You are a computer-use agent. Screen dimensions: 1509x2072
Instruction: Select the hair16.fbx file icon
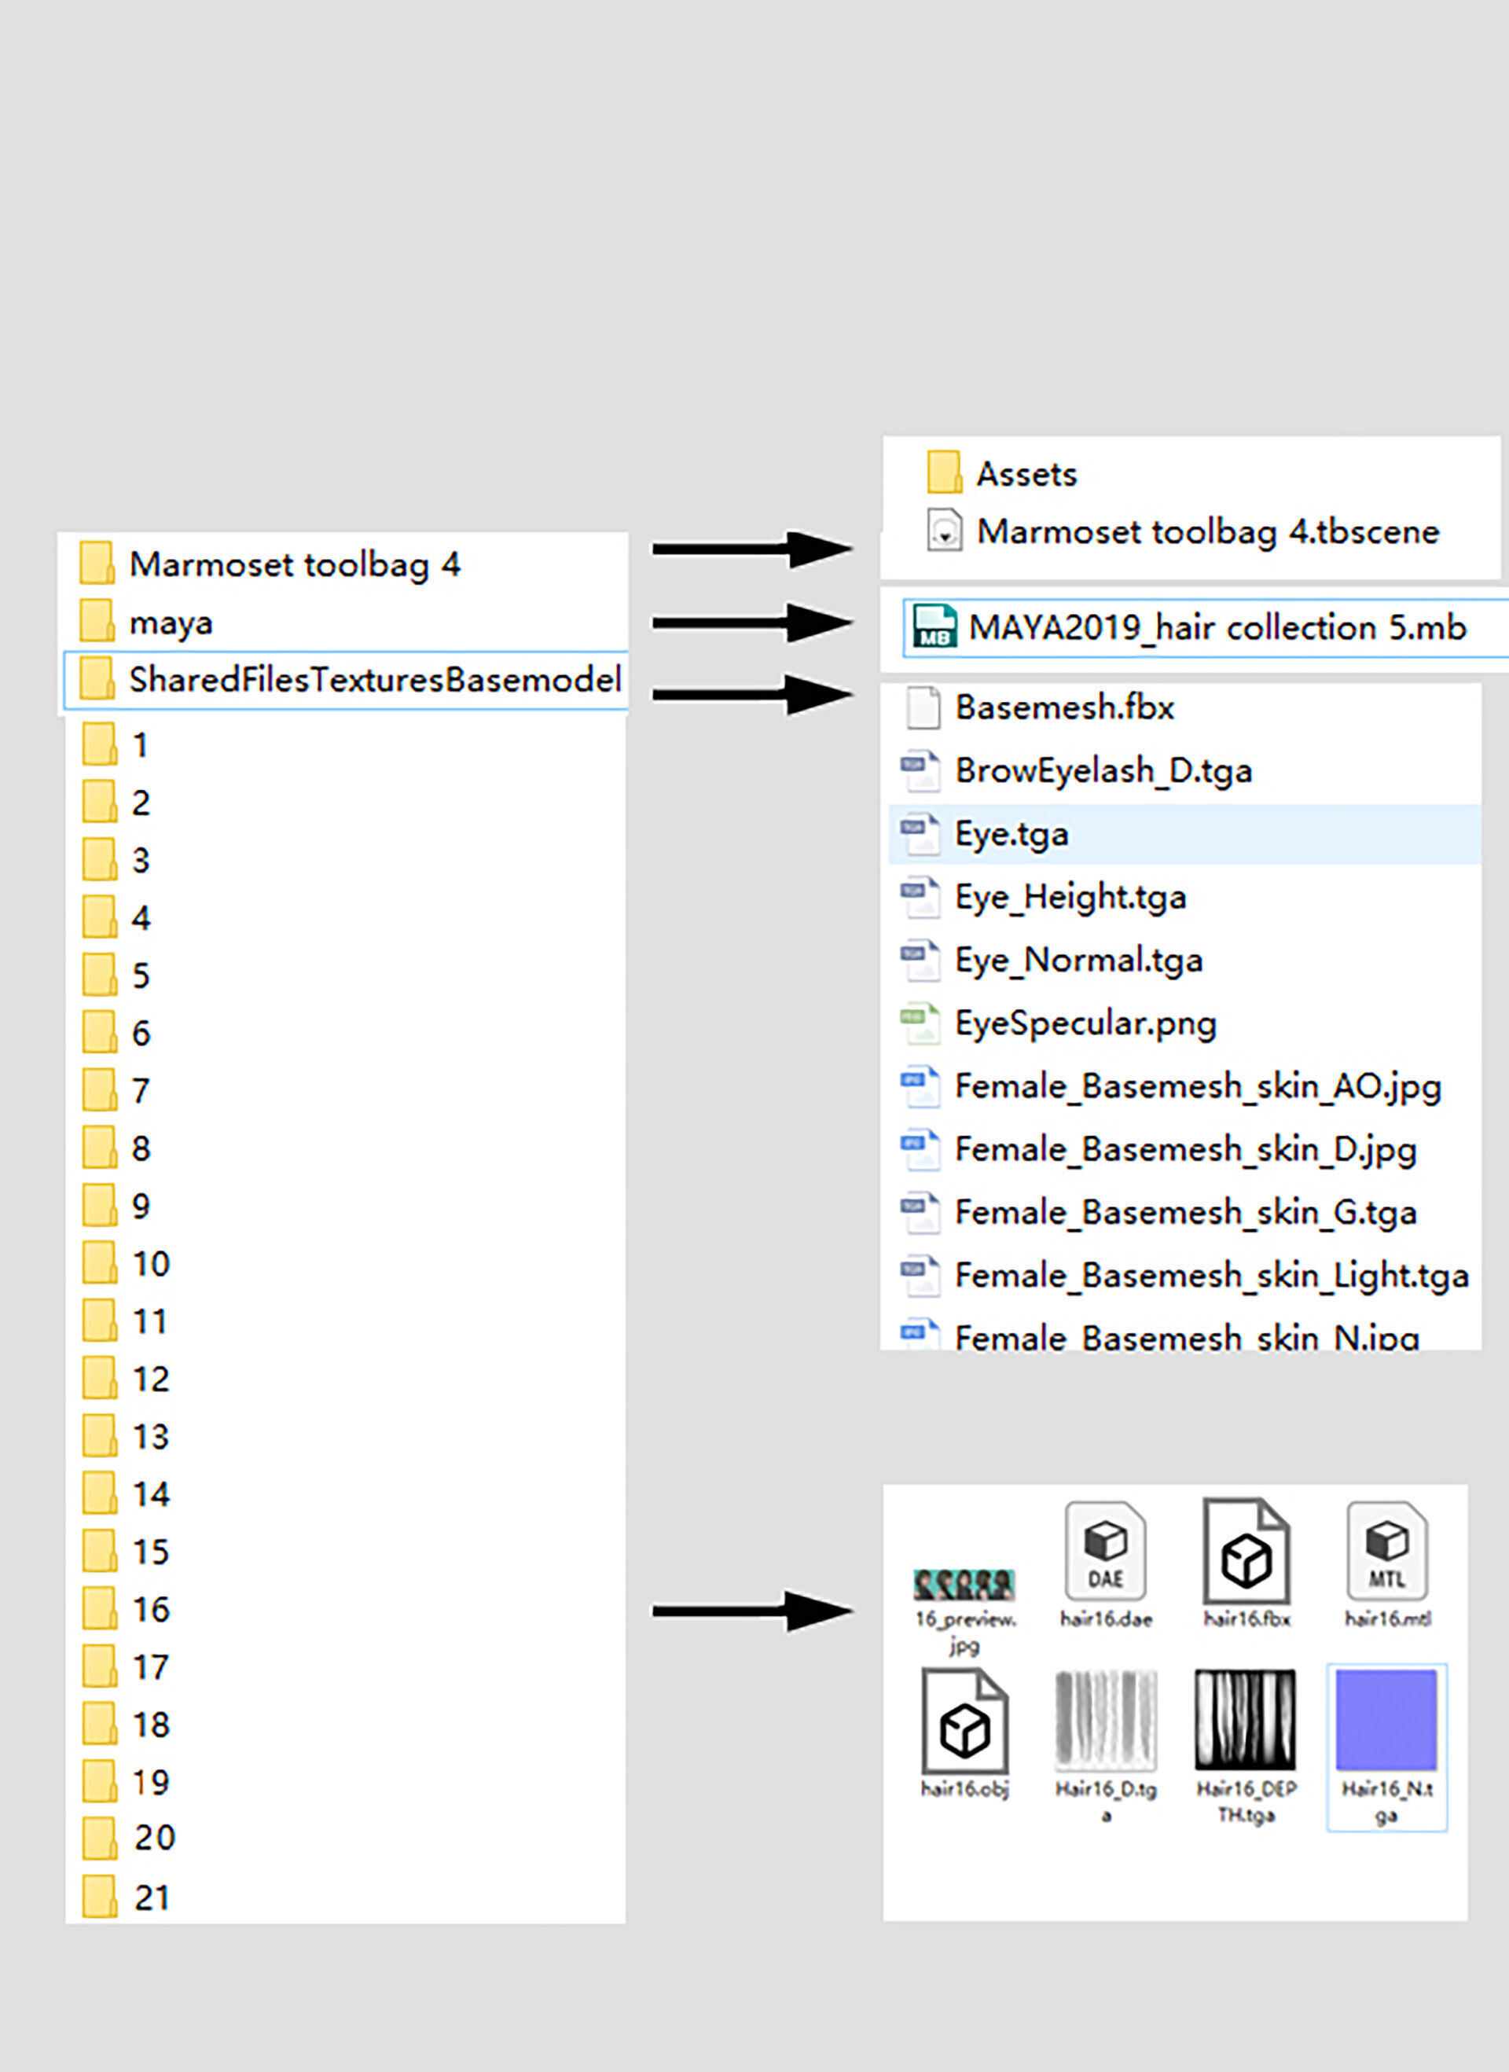click(1246, 1553)
